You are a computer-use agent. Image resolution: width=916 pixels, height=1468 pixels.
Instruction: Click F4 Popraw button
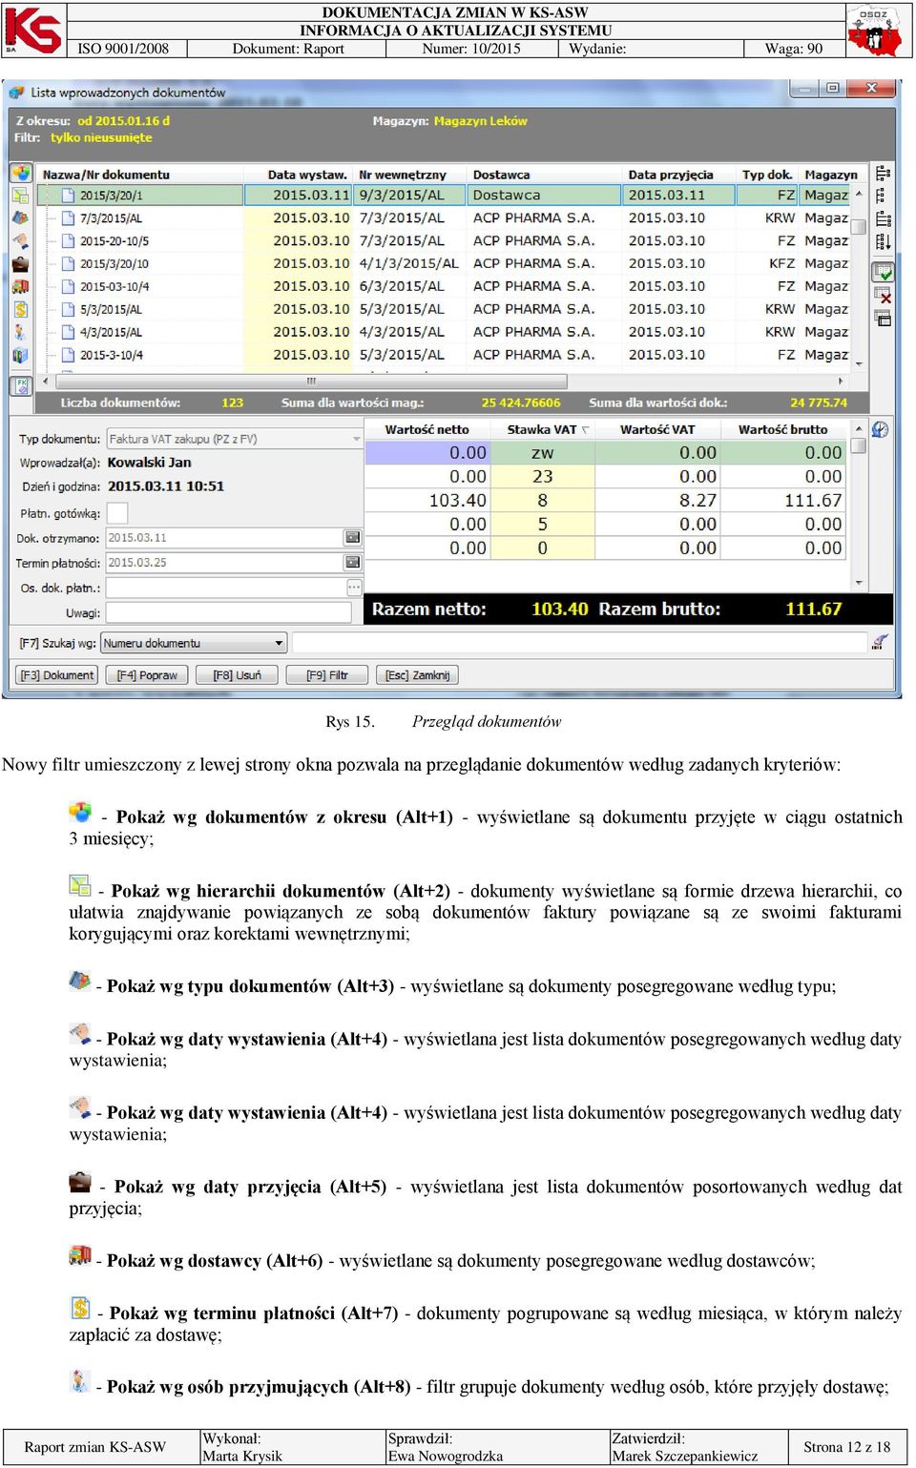(147, 675)
